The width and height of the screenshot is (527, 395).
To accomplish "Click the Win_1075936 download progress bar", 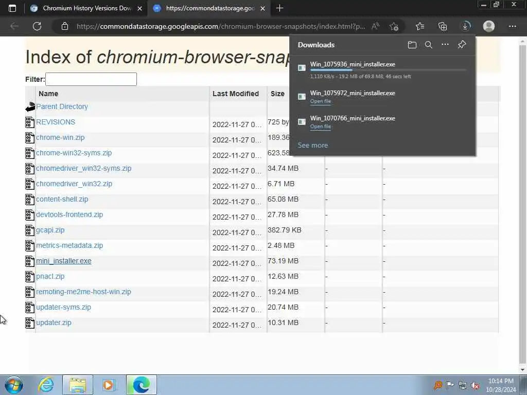I will pos(389,70).
